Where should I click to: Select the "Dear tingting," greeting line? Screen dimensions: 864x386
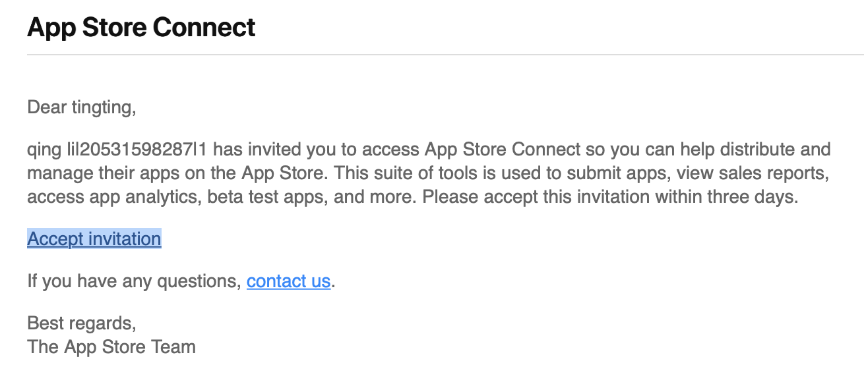(82, 107)
